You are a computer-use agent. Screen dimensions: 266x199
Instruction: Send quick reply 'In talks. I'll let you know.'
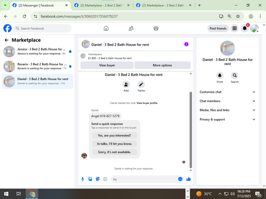pos(114,144)
